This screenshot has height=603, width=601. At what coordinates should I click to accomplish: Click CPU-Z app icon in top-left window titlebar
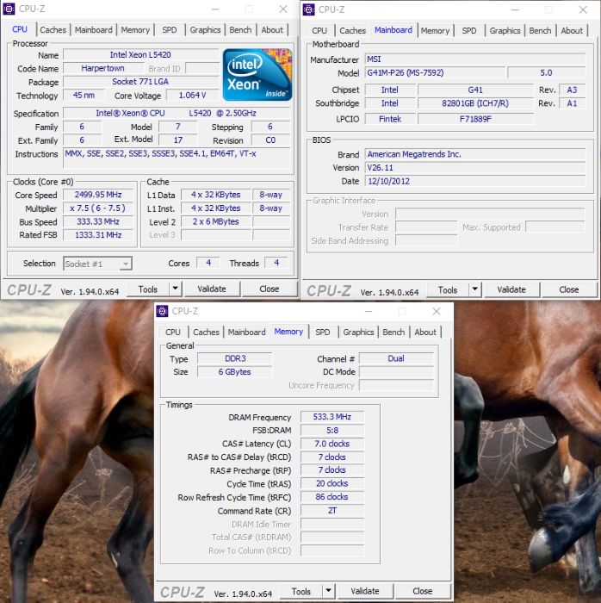pyautogui.click(x=9, y=9)
